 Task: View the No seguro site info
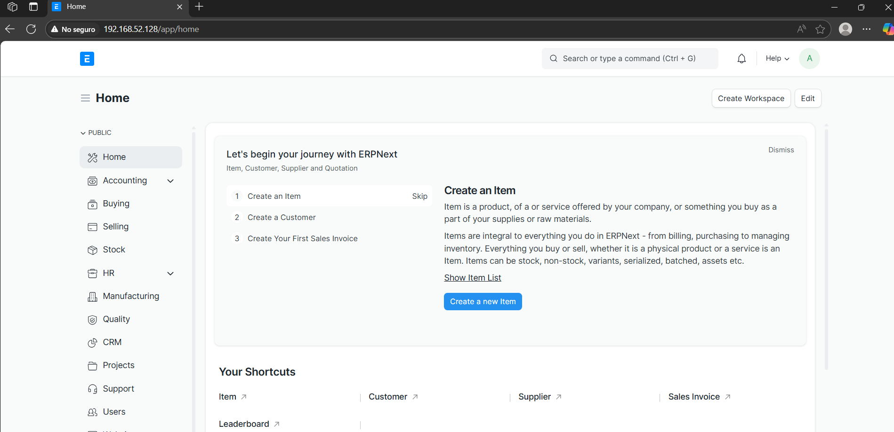point(73,29)
